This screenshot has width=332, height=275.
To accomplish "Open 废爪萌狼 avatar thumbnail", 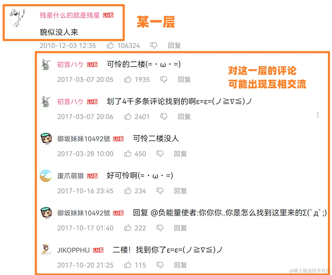I will click(x=46, y=176).
